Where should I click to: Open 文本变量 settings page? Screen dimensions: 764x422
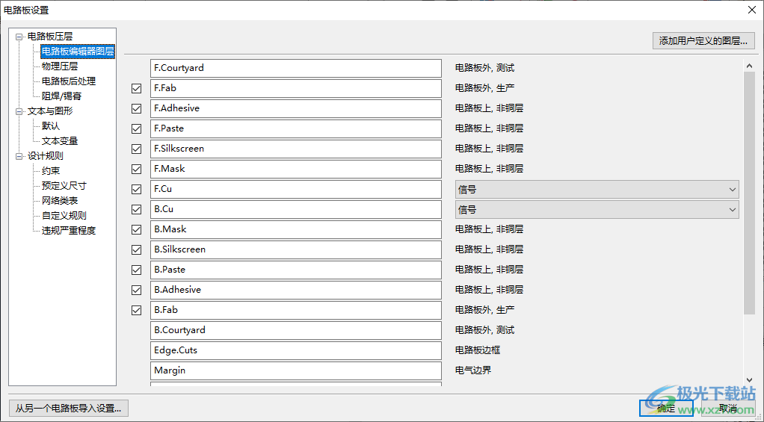click(x=60, y=141)
